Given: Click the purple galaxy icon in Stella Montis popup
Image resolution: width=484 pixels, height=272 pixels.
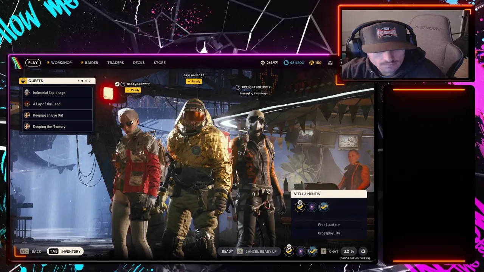Looking at the screenshot, I should (x=312, y=207).
